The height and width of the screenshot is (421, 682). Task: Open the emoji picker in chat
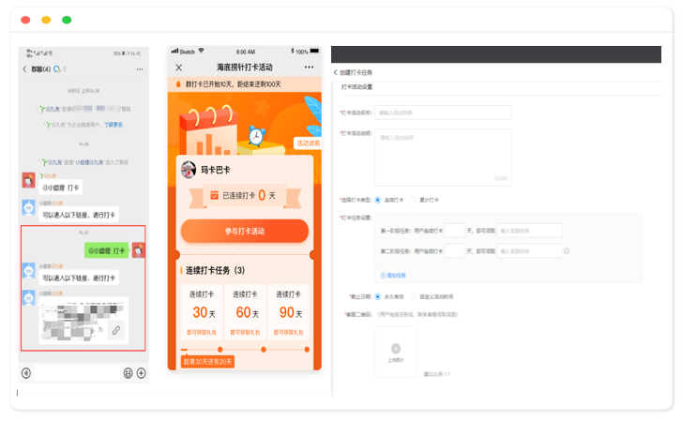coord(128,372)
